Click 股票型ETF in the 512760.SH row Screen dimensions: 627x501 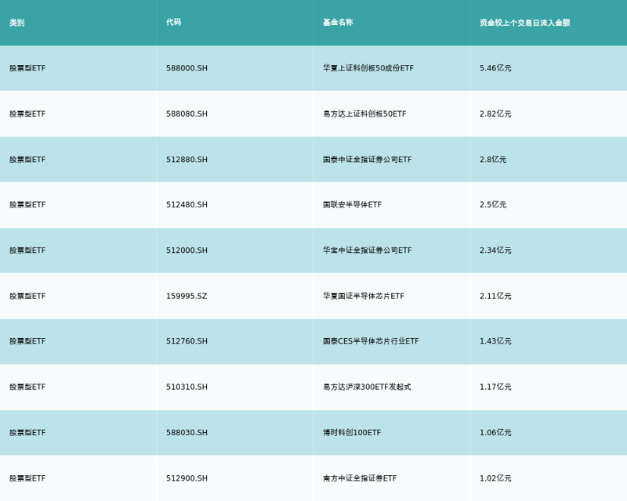coord(27,341)
